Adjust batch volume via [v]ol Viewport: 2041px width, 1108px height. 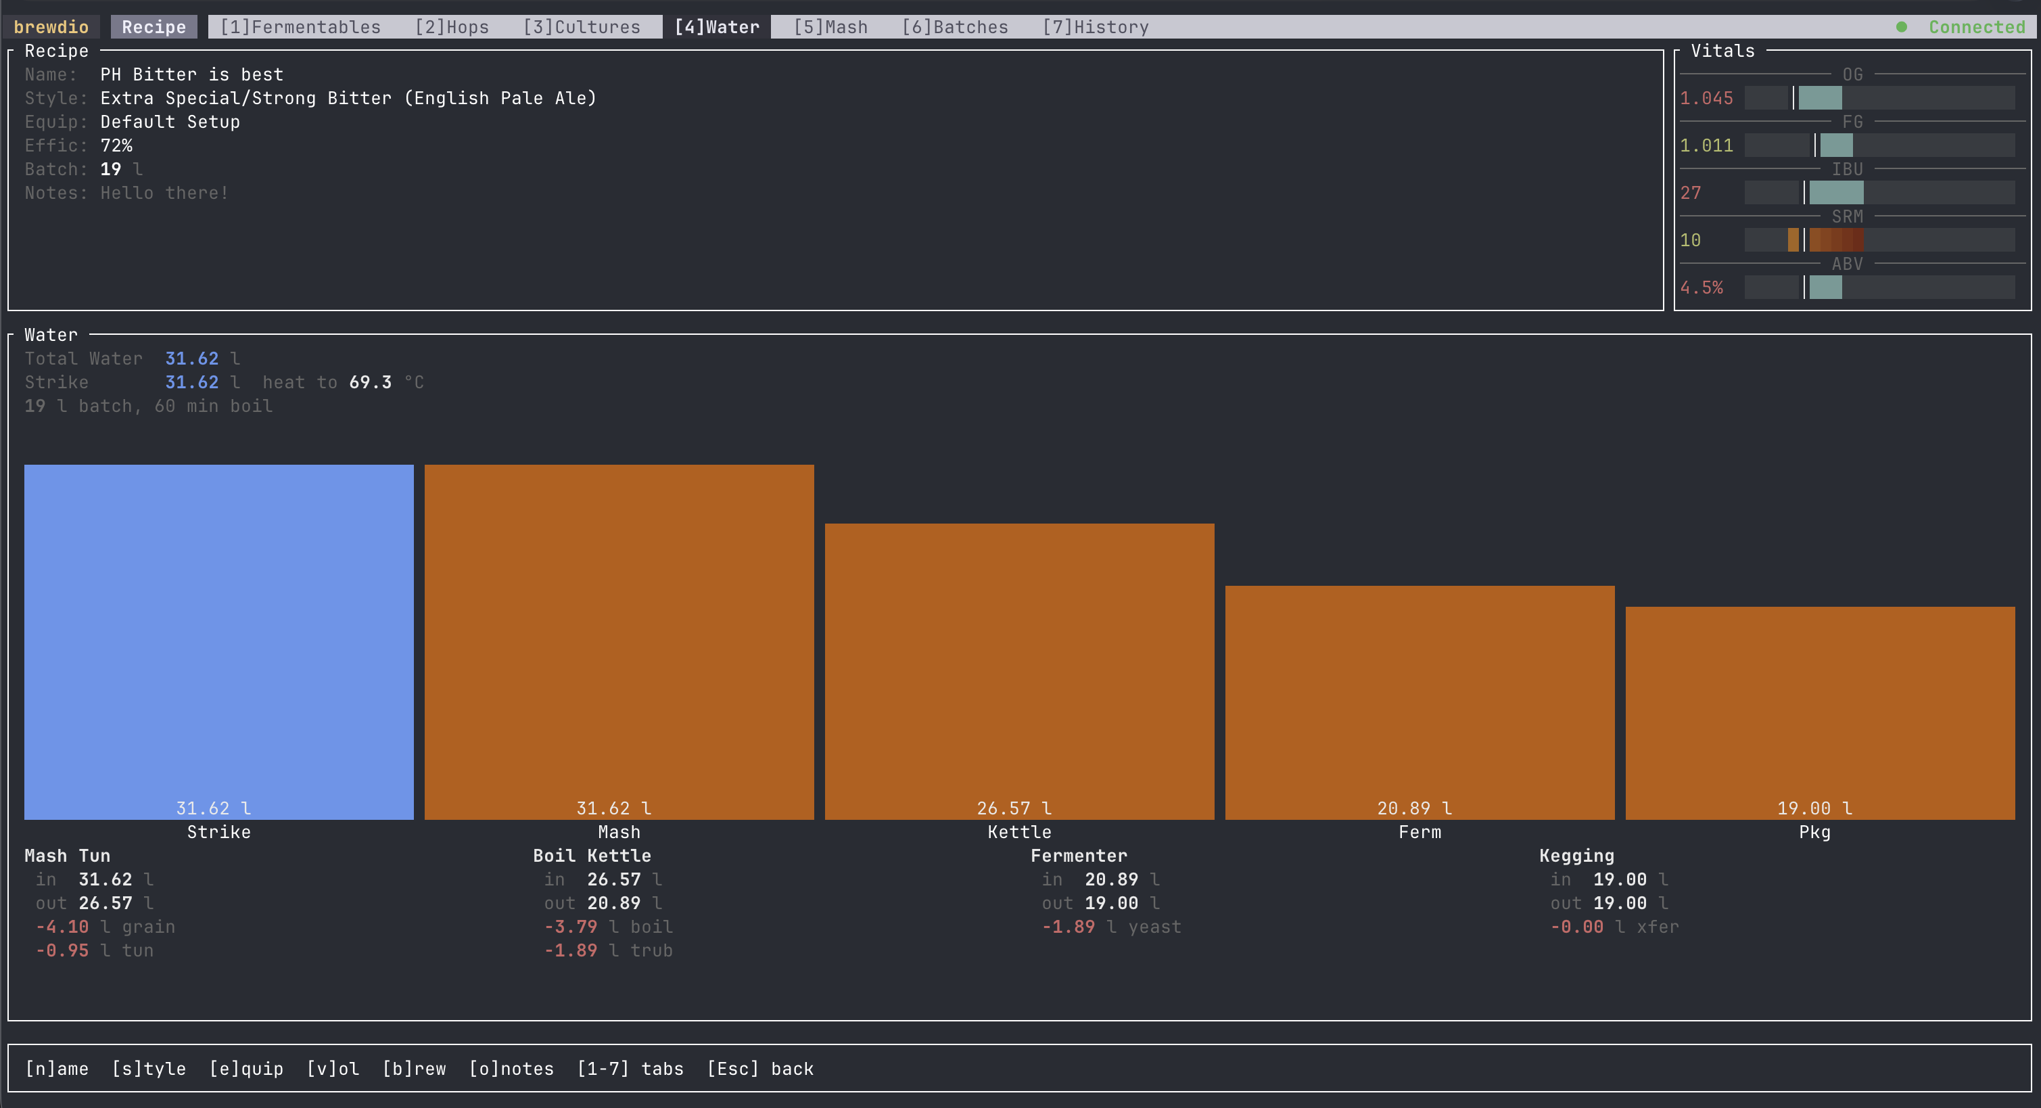tap(333, 1068)
